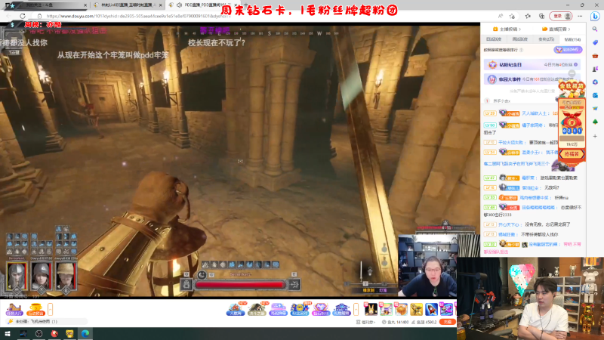Collapse the floating red envelope widget

coord(572,73)
